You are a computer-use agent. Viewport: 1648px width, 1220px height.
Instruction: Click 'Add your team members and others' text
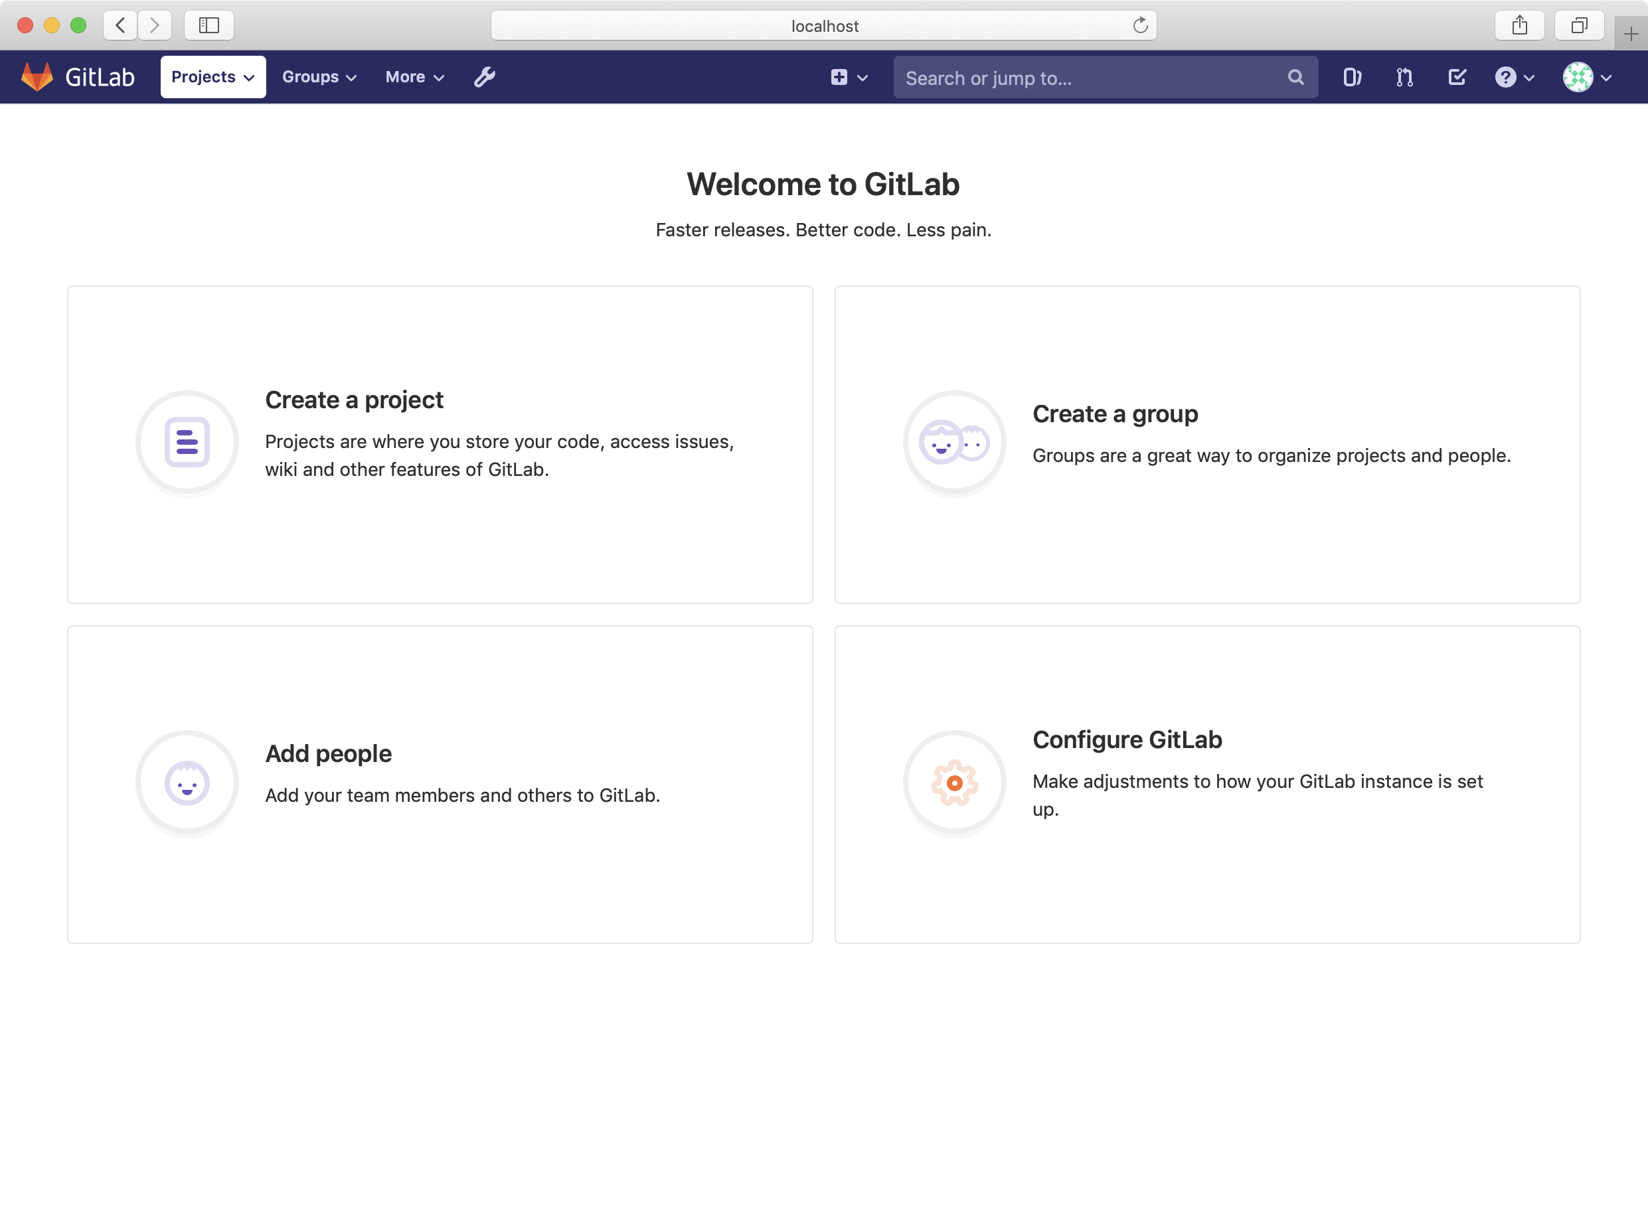pos(462,795)
